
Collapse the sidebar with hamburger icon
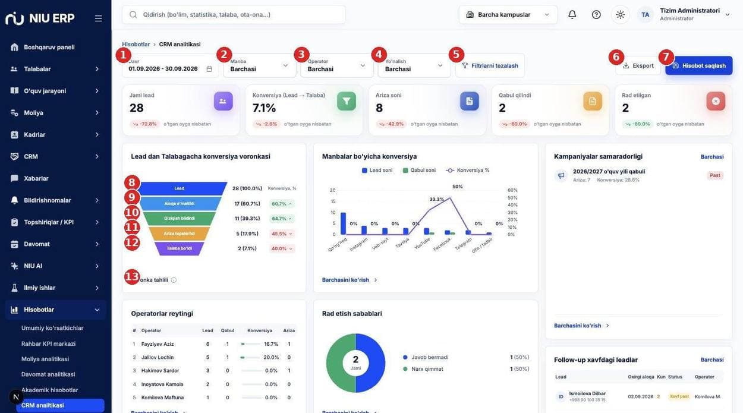(99, 18)
